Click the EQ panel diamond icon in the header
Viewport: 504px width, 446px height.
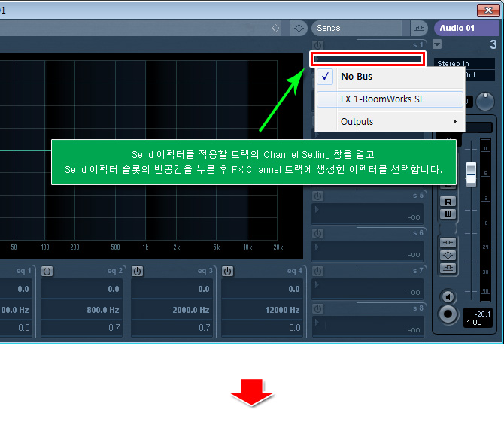click(x=299, y=29)
